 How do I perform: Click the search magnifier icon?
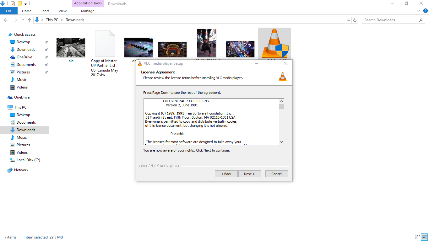pyautogui.click(x=421, y=20)
